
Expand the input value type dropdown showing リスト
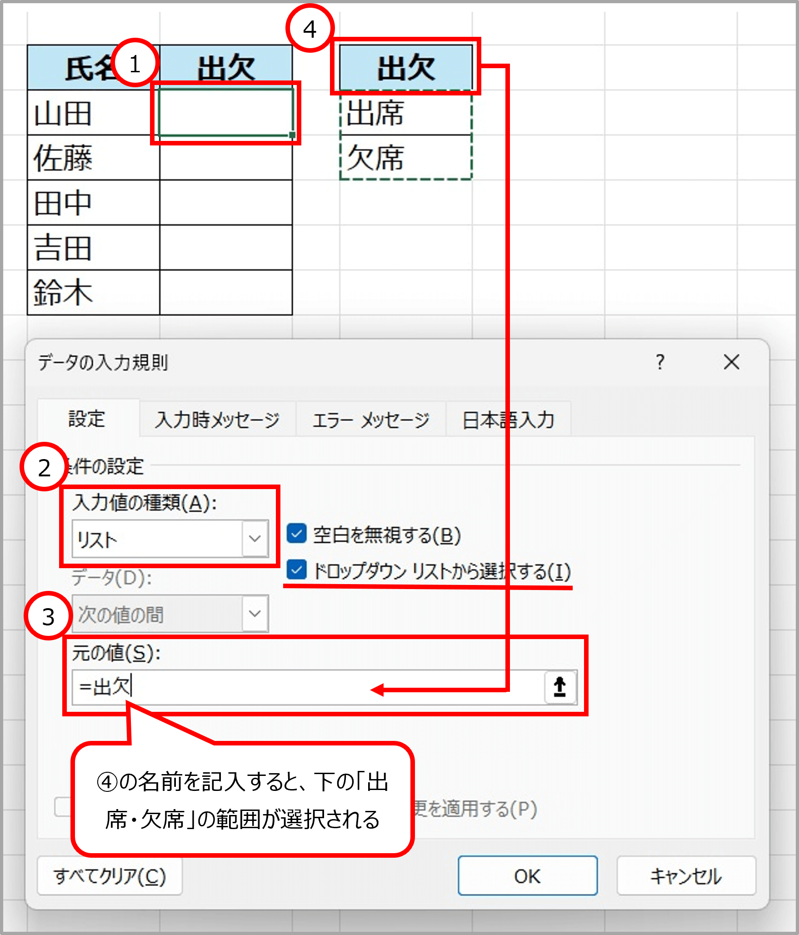pos(255,539)
